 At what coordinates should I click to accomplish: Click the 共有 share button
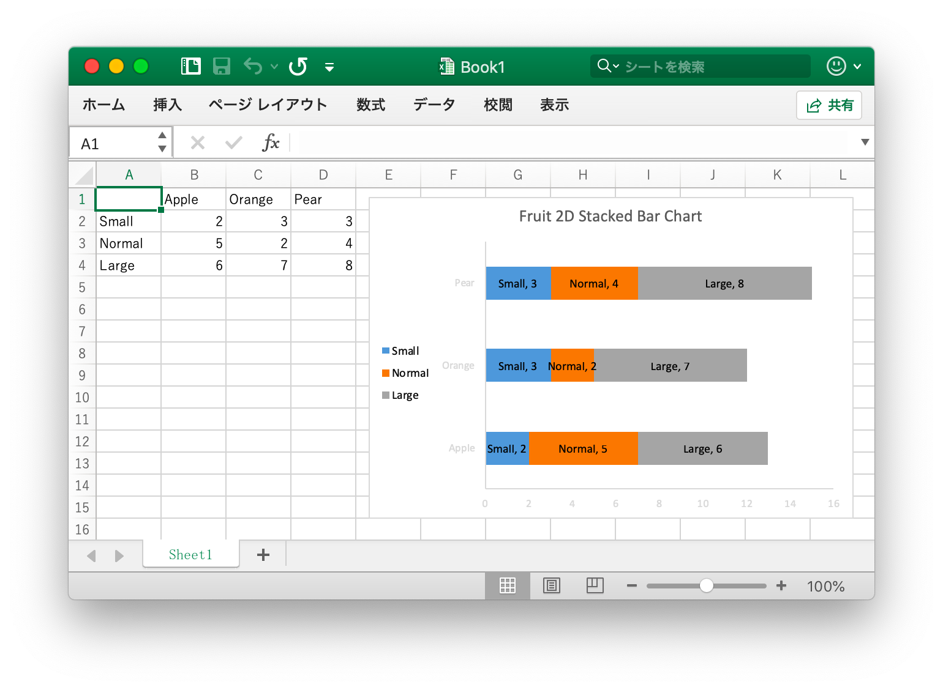(829, 106)
